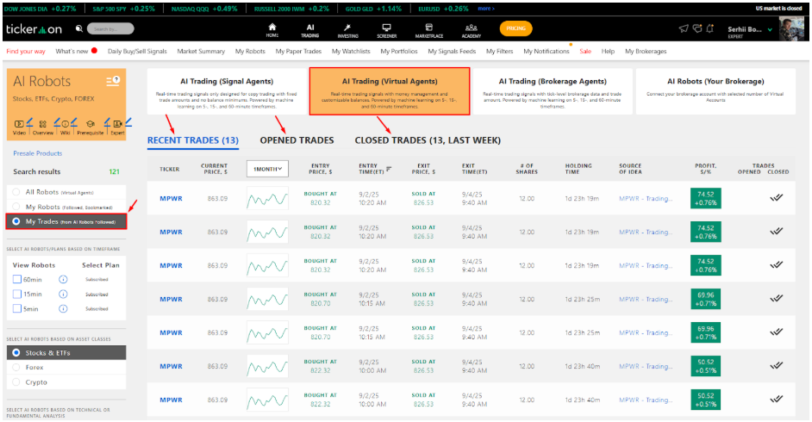Click the GOLD GLD quote in ticker bar
Viewport: 812px width, 422px height.
(x=373, y=9)
